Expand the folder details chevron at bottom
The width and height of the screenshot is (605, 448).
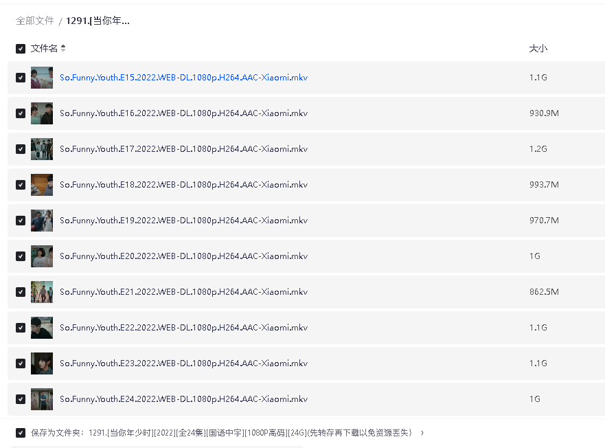(x=422, y=434)
